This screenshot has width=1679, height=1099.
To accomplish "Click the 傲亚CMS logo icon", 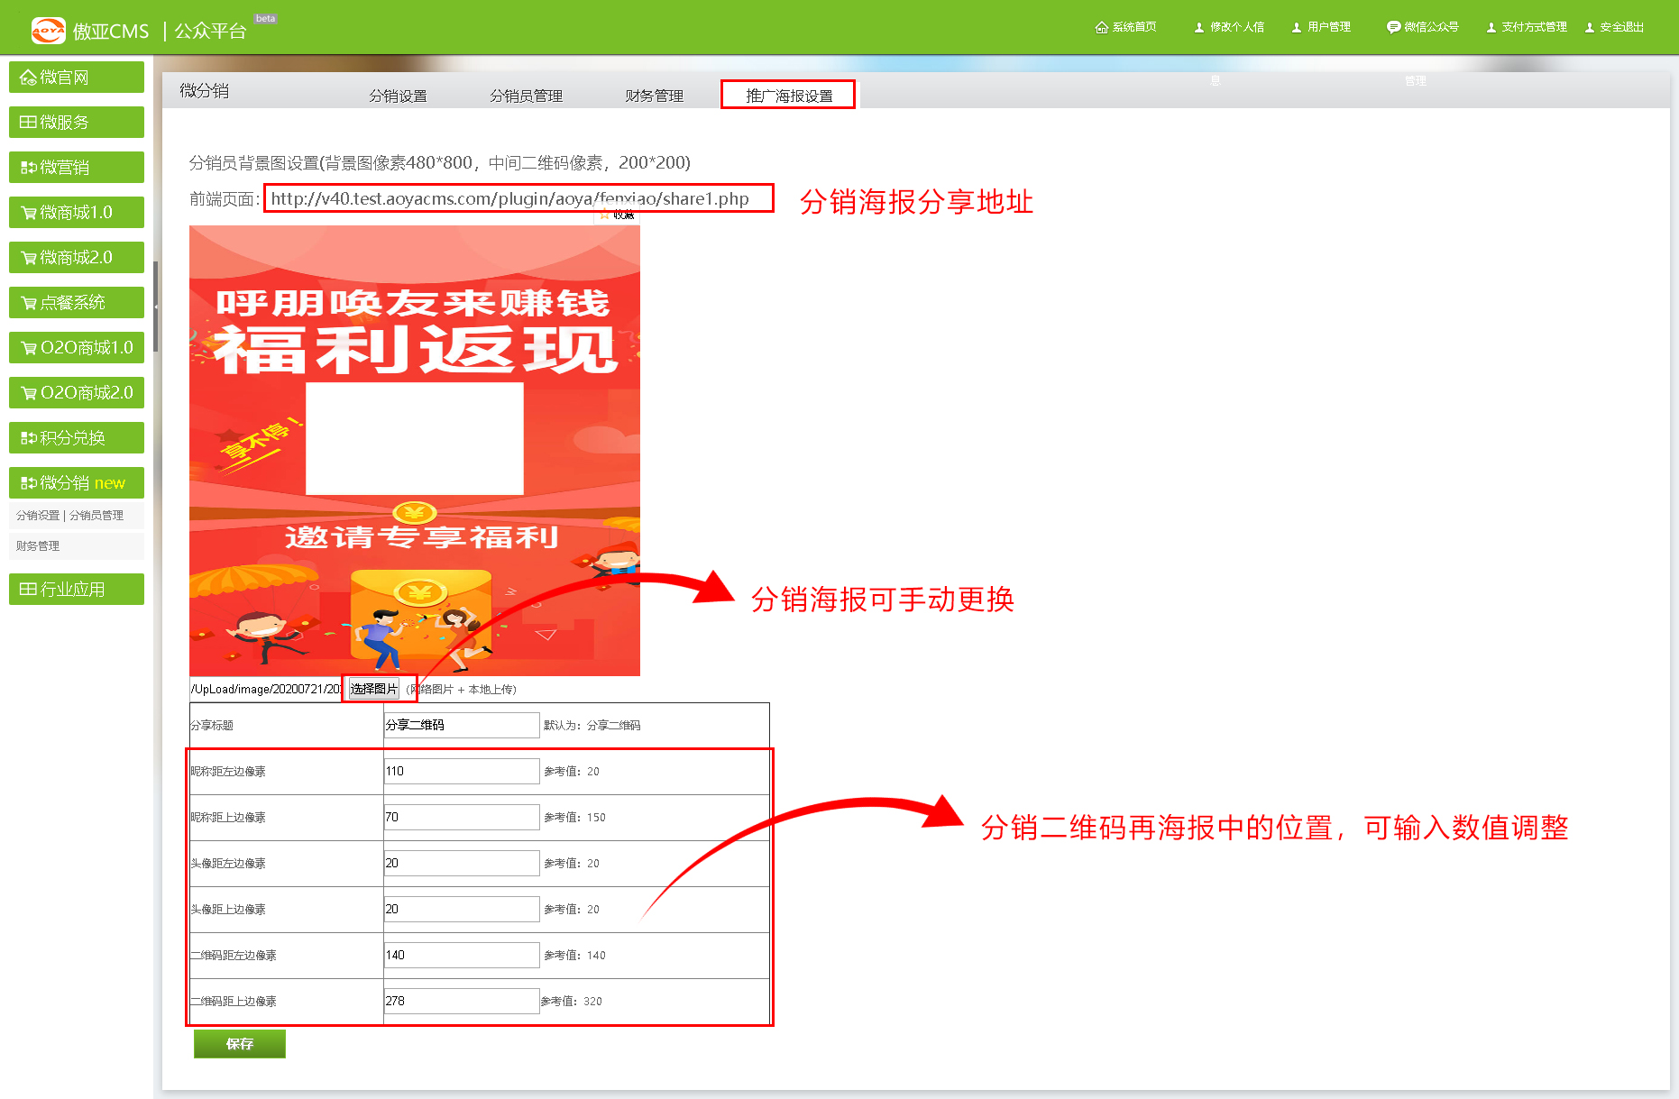I will coord(48,31).
